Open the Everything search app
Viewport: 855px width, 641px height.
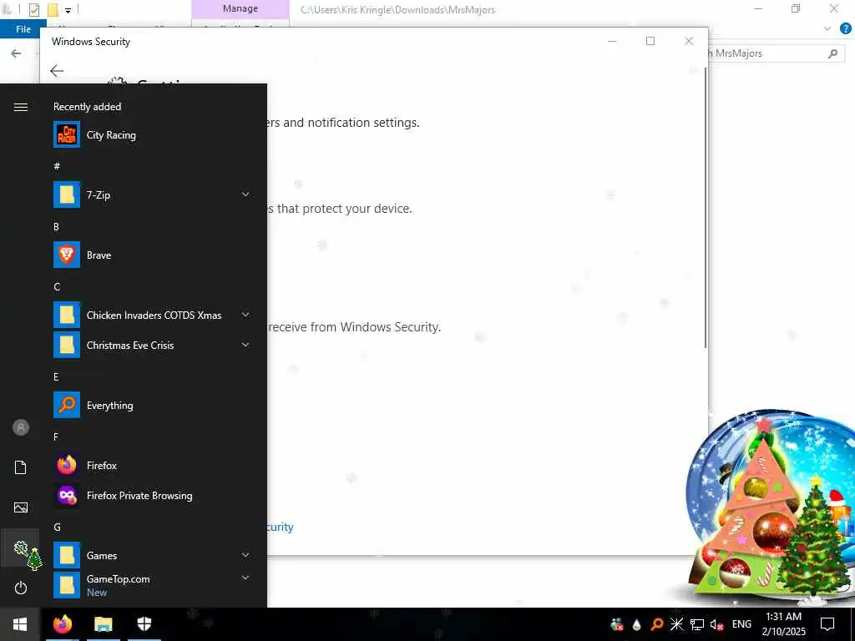(x=151, y=405)
